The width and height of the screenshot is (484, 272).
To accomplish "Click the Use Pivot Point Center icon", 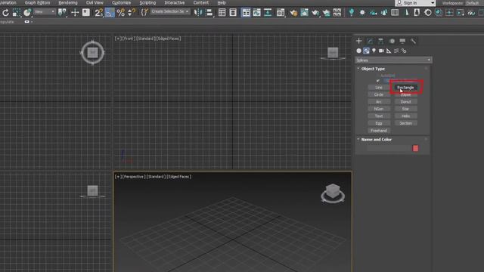I will tap(62, 13).
